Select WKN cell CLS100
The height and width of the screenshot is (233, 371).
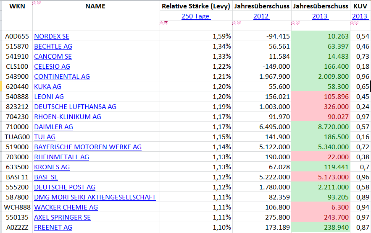click(17, 67)
